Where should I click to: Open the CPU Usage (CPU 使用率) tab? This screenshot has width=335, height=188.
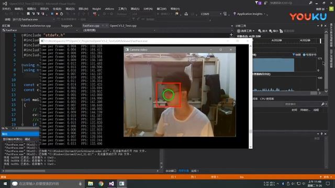[267, 99]
